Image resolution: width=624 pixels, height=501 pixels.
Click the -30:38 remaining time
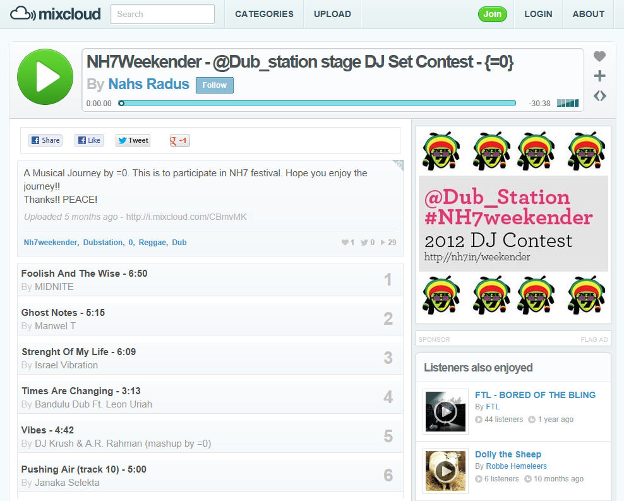pyautogui.click(x=539, y=104)
